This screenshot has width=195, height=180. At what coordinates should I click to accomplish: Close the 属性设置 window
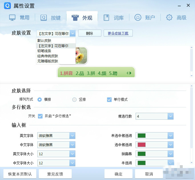point(188,5)
